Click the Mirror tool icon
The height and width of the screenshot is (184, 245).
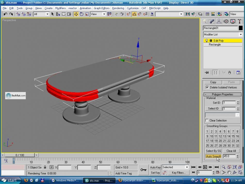click(x=188, y=14)
